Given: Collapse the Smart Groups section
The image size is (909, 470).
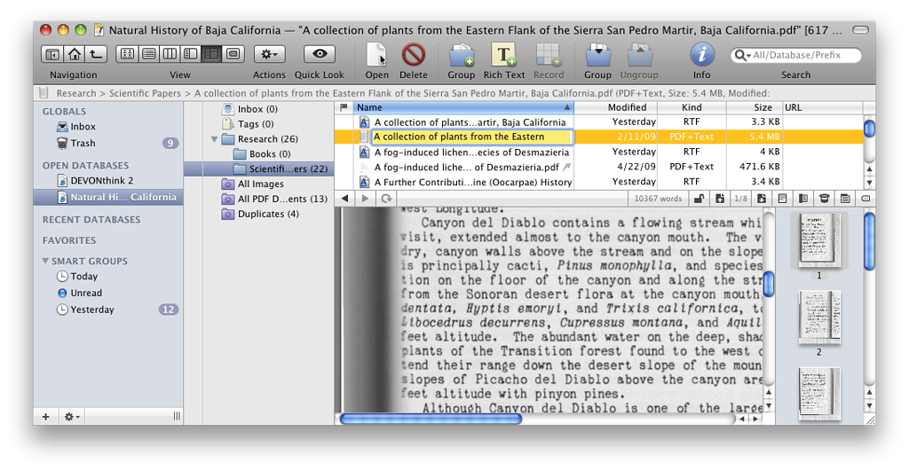Looking at the screenshot, I should (45, 261).
